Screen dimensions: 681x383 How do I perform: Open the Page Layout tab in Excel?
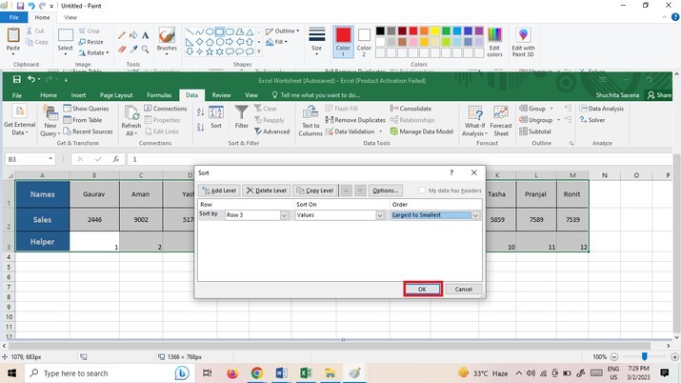click(x=116, y=95)
